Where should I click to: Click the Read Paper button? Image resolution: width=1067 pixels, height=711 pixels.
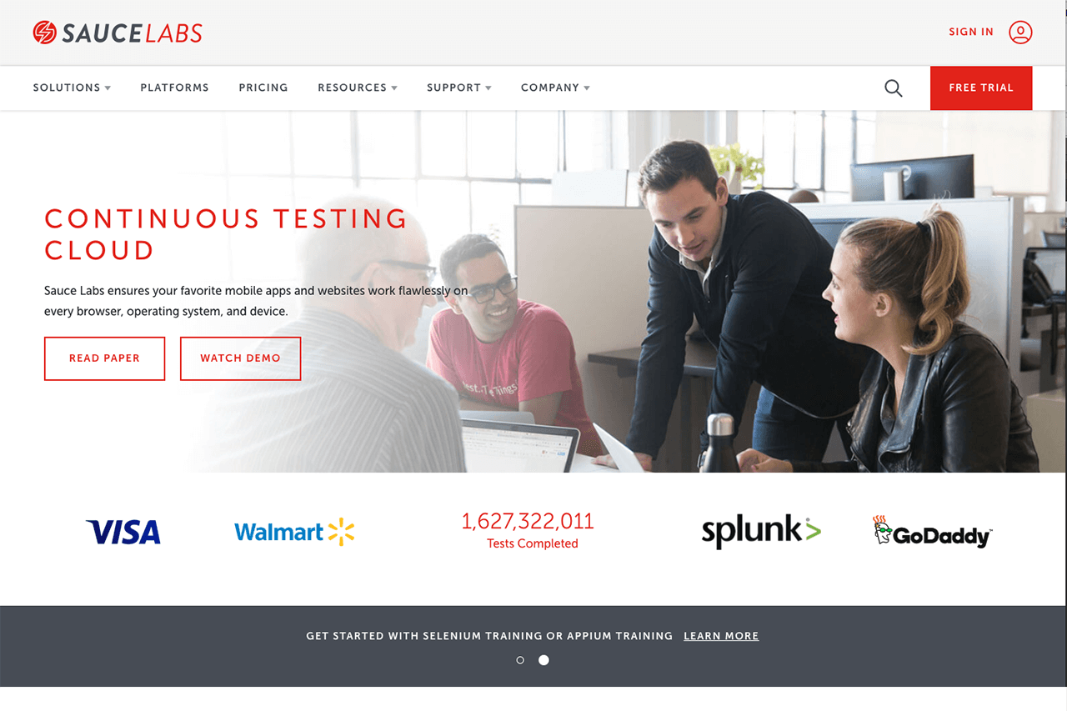pyautogui.click(x=104, y=358)
